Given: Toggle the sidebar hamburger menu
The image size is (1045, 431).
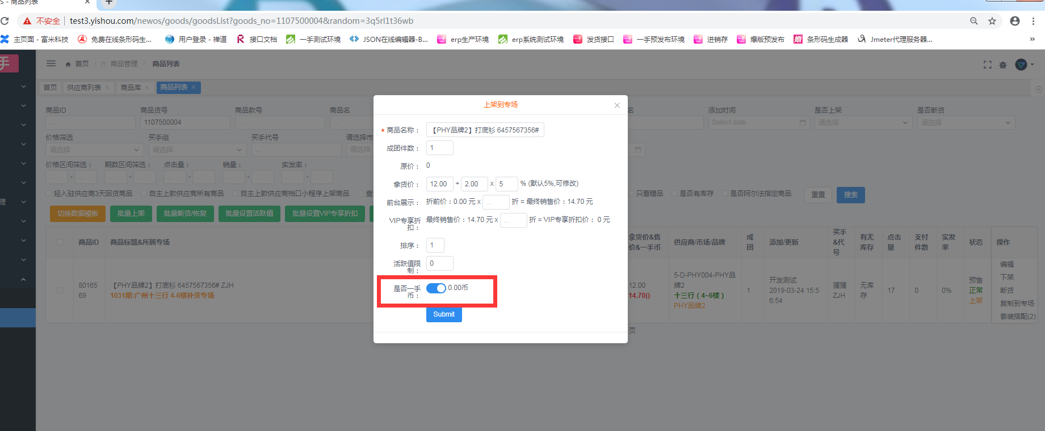Looking at the screenshot, I should (51, 63).
